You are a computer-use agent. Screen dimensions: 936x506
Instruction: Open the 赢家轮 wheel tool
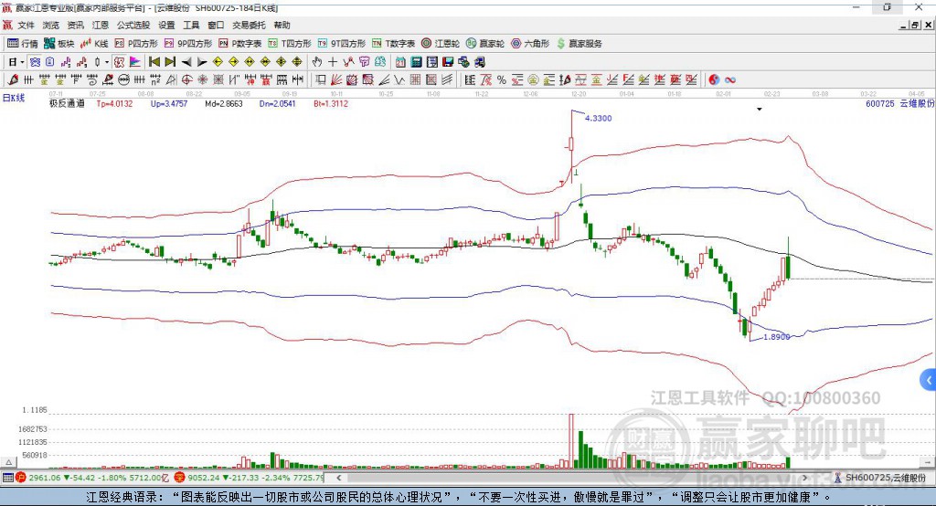(484, 44)
